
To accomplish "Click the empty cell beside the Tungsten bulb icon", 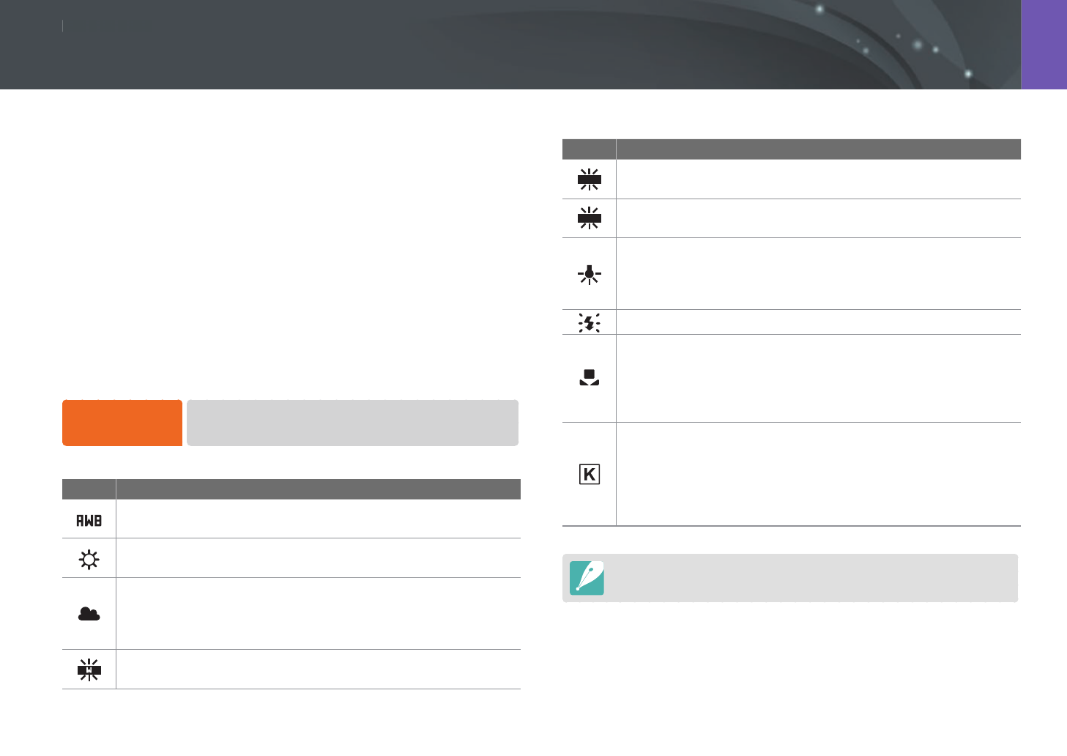I will click(819, 274).
